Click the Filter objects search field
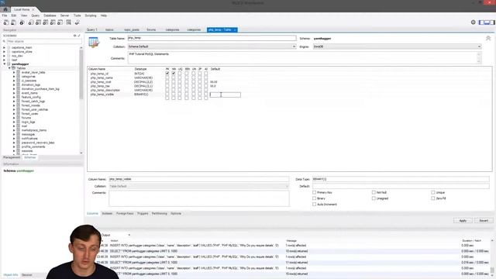 tap(43, 41)
